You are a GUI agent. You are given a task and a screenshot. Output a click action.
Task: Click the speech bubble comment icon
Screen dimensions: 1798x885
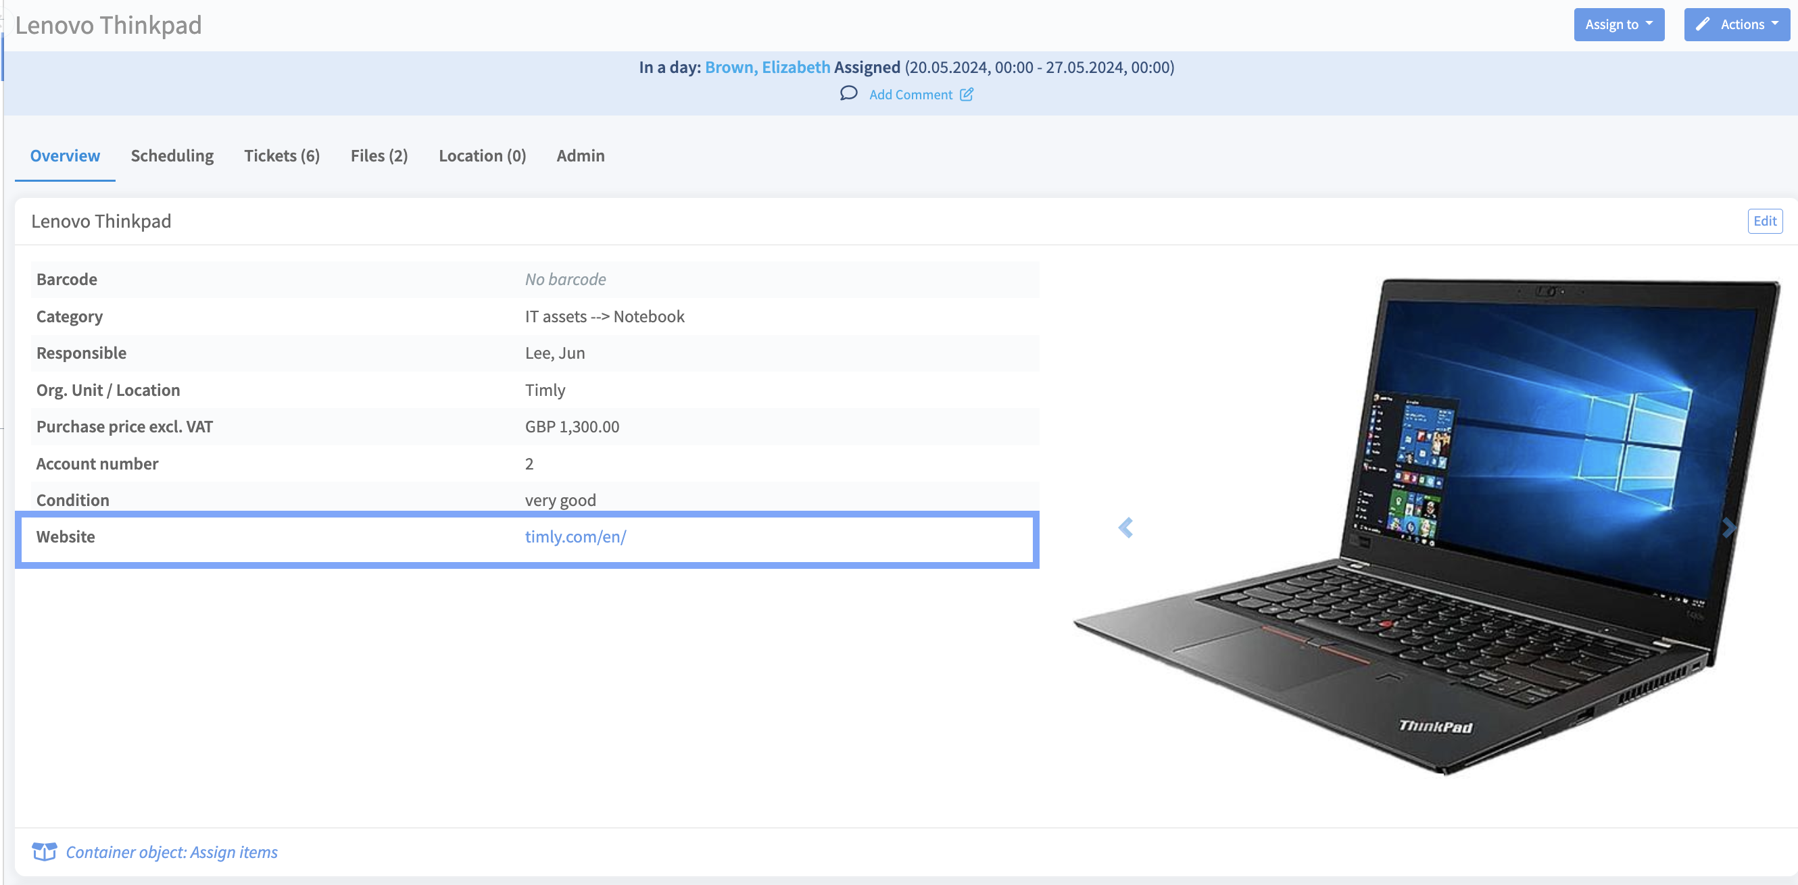point(848,93)
